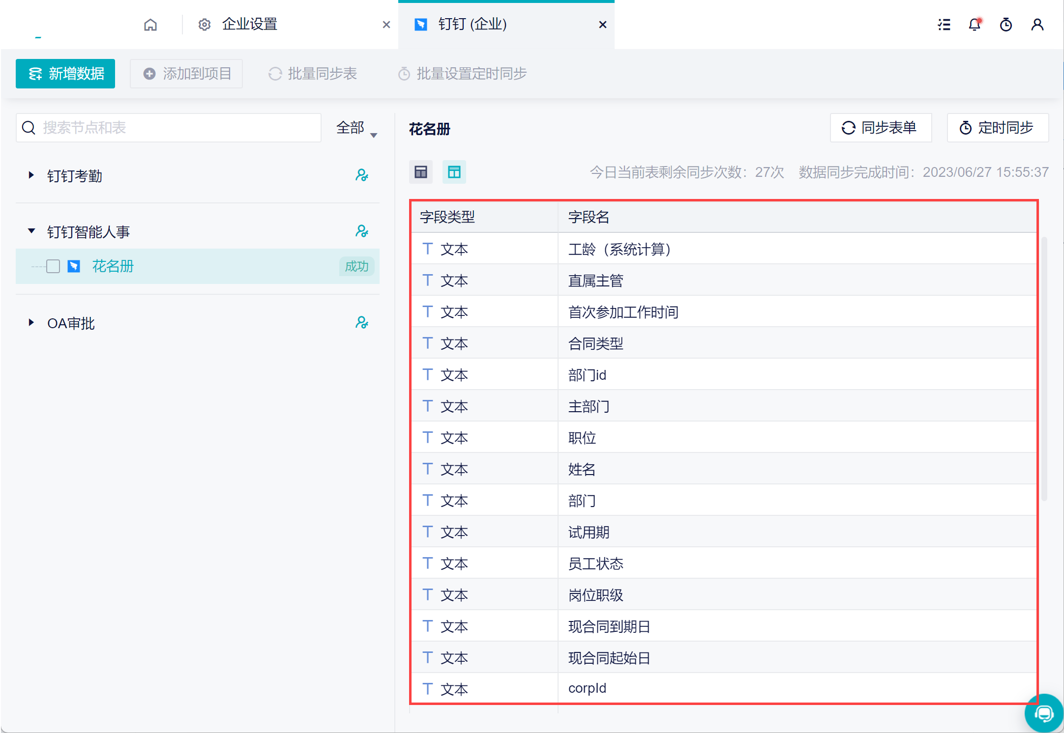Switch to data preview table view icon

click(421, 172)
